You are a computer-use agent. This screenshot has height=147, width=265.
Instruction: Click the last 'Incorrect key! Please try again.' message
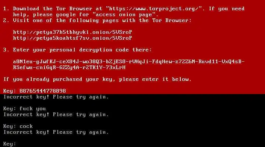(x=56, y=132)
